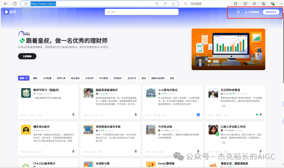Select the 角色 category tab
The width and height of the screenshot is (284, 168).
172,78
